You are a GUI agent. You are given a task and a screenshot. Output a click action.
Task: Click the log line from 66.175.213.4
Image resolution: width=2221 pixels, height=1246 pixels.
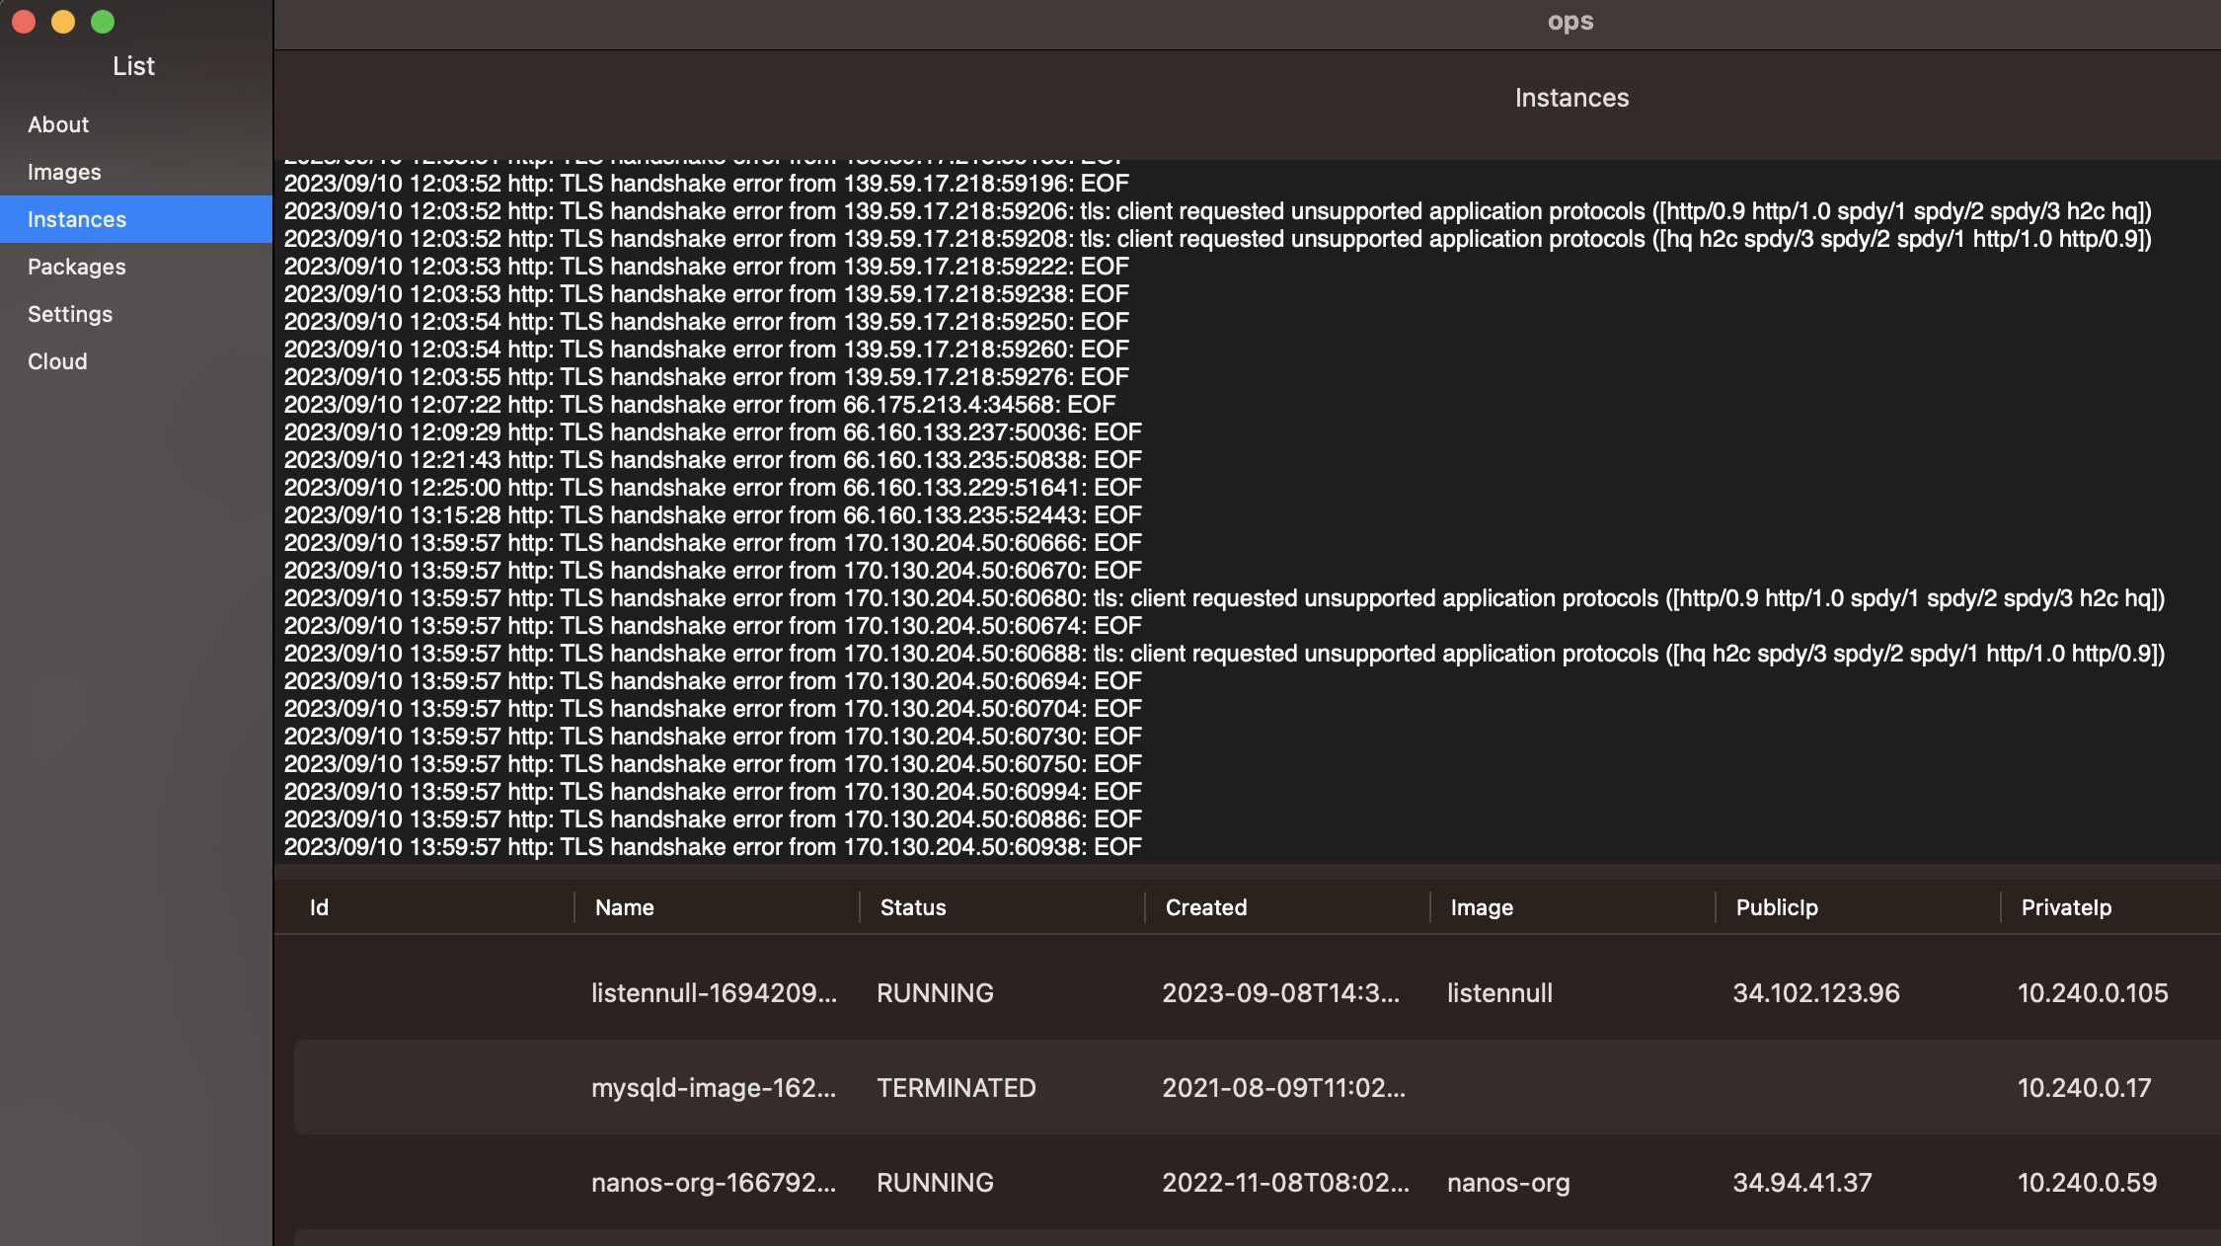(700, 405)
